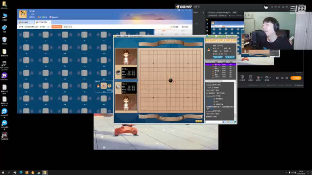Image resolution: width=312 pixels, height=175 pixels.
Task: Expand the microphone options arrow
Action: point(262,77)
